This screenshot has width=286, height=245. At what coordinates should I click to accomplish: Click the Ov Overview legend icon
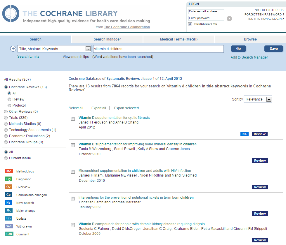[x=8, y=187]
